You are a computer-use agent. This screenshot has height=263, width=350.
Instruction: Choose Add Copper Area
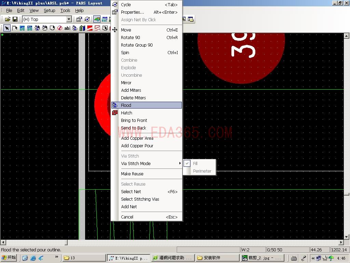click(147, 138)
